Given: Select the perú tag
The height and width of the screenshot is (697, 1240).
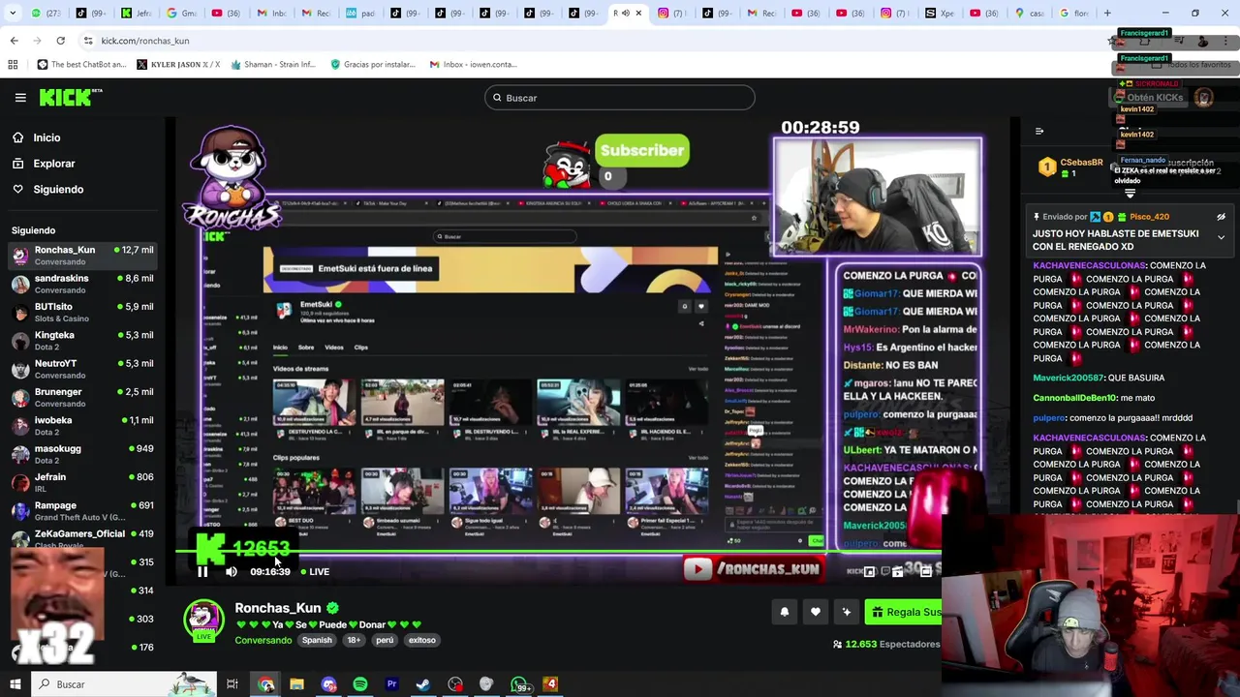Looking at the screenshot, I should (385, 640).
